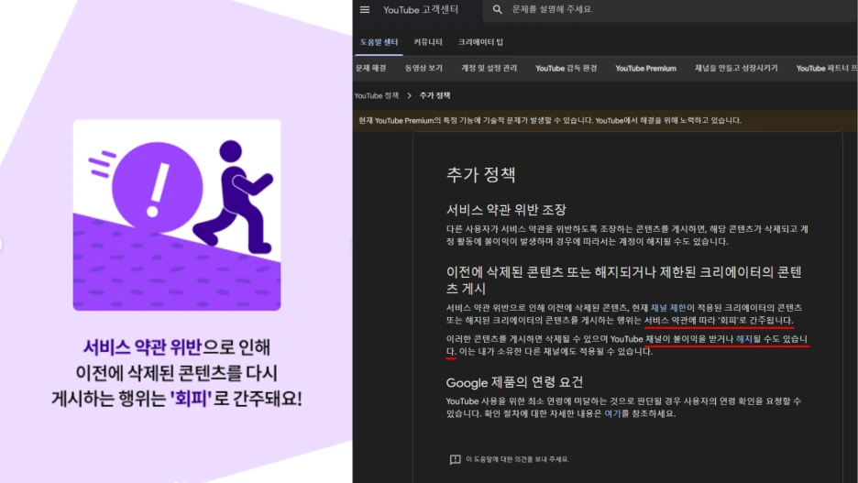The image size is (858, 483).
Task: Go to the 'YouTube 정책' breadcrumb
Action: pyautogui.click(x=377, y=95)
